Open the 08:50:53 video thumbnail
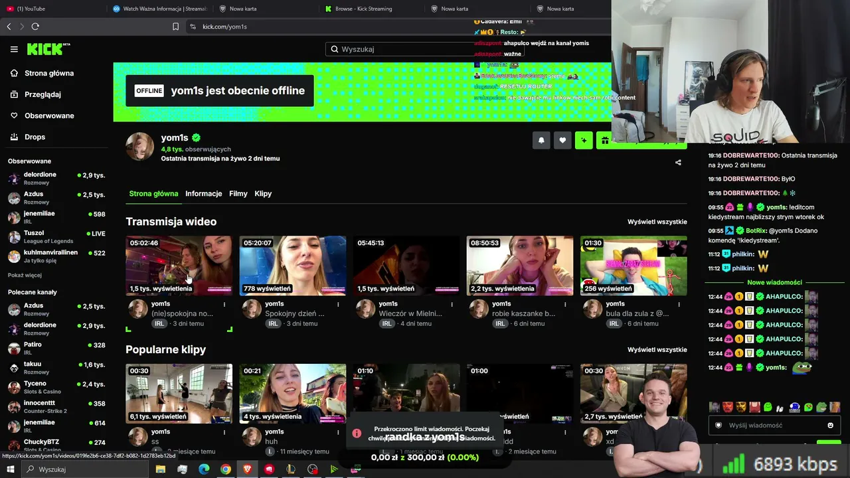 point(520,266)
